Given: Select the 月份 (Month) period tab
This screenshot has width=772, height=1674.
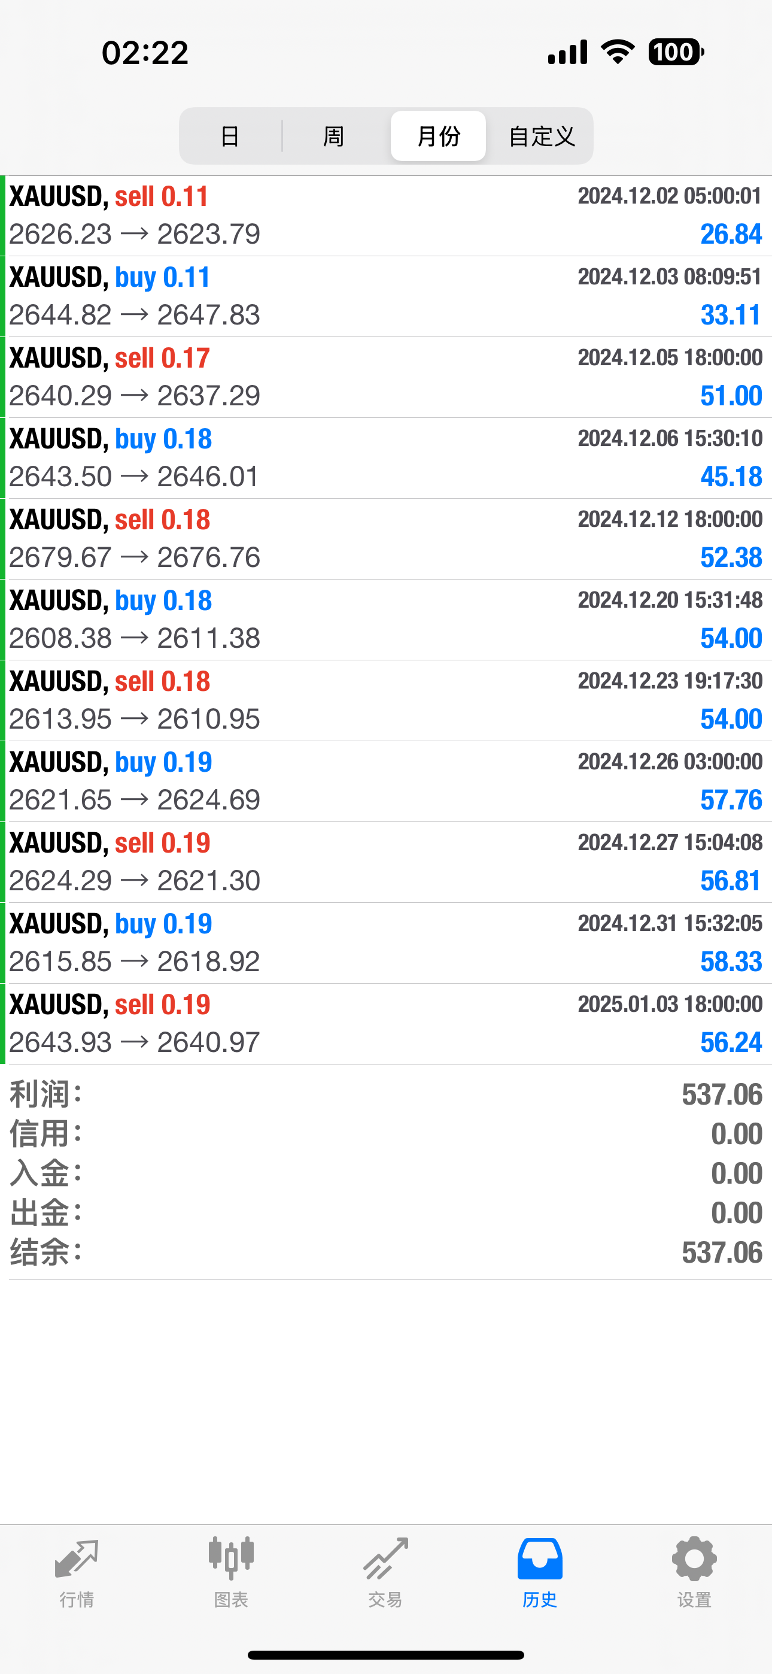Looking at the screenshot, I should tap(438, 136).
